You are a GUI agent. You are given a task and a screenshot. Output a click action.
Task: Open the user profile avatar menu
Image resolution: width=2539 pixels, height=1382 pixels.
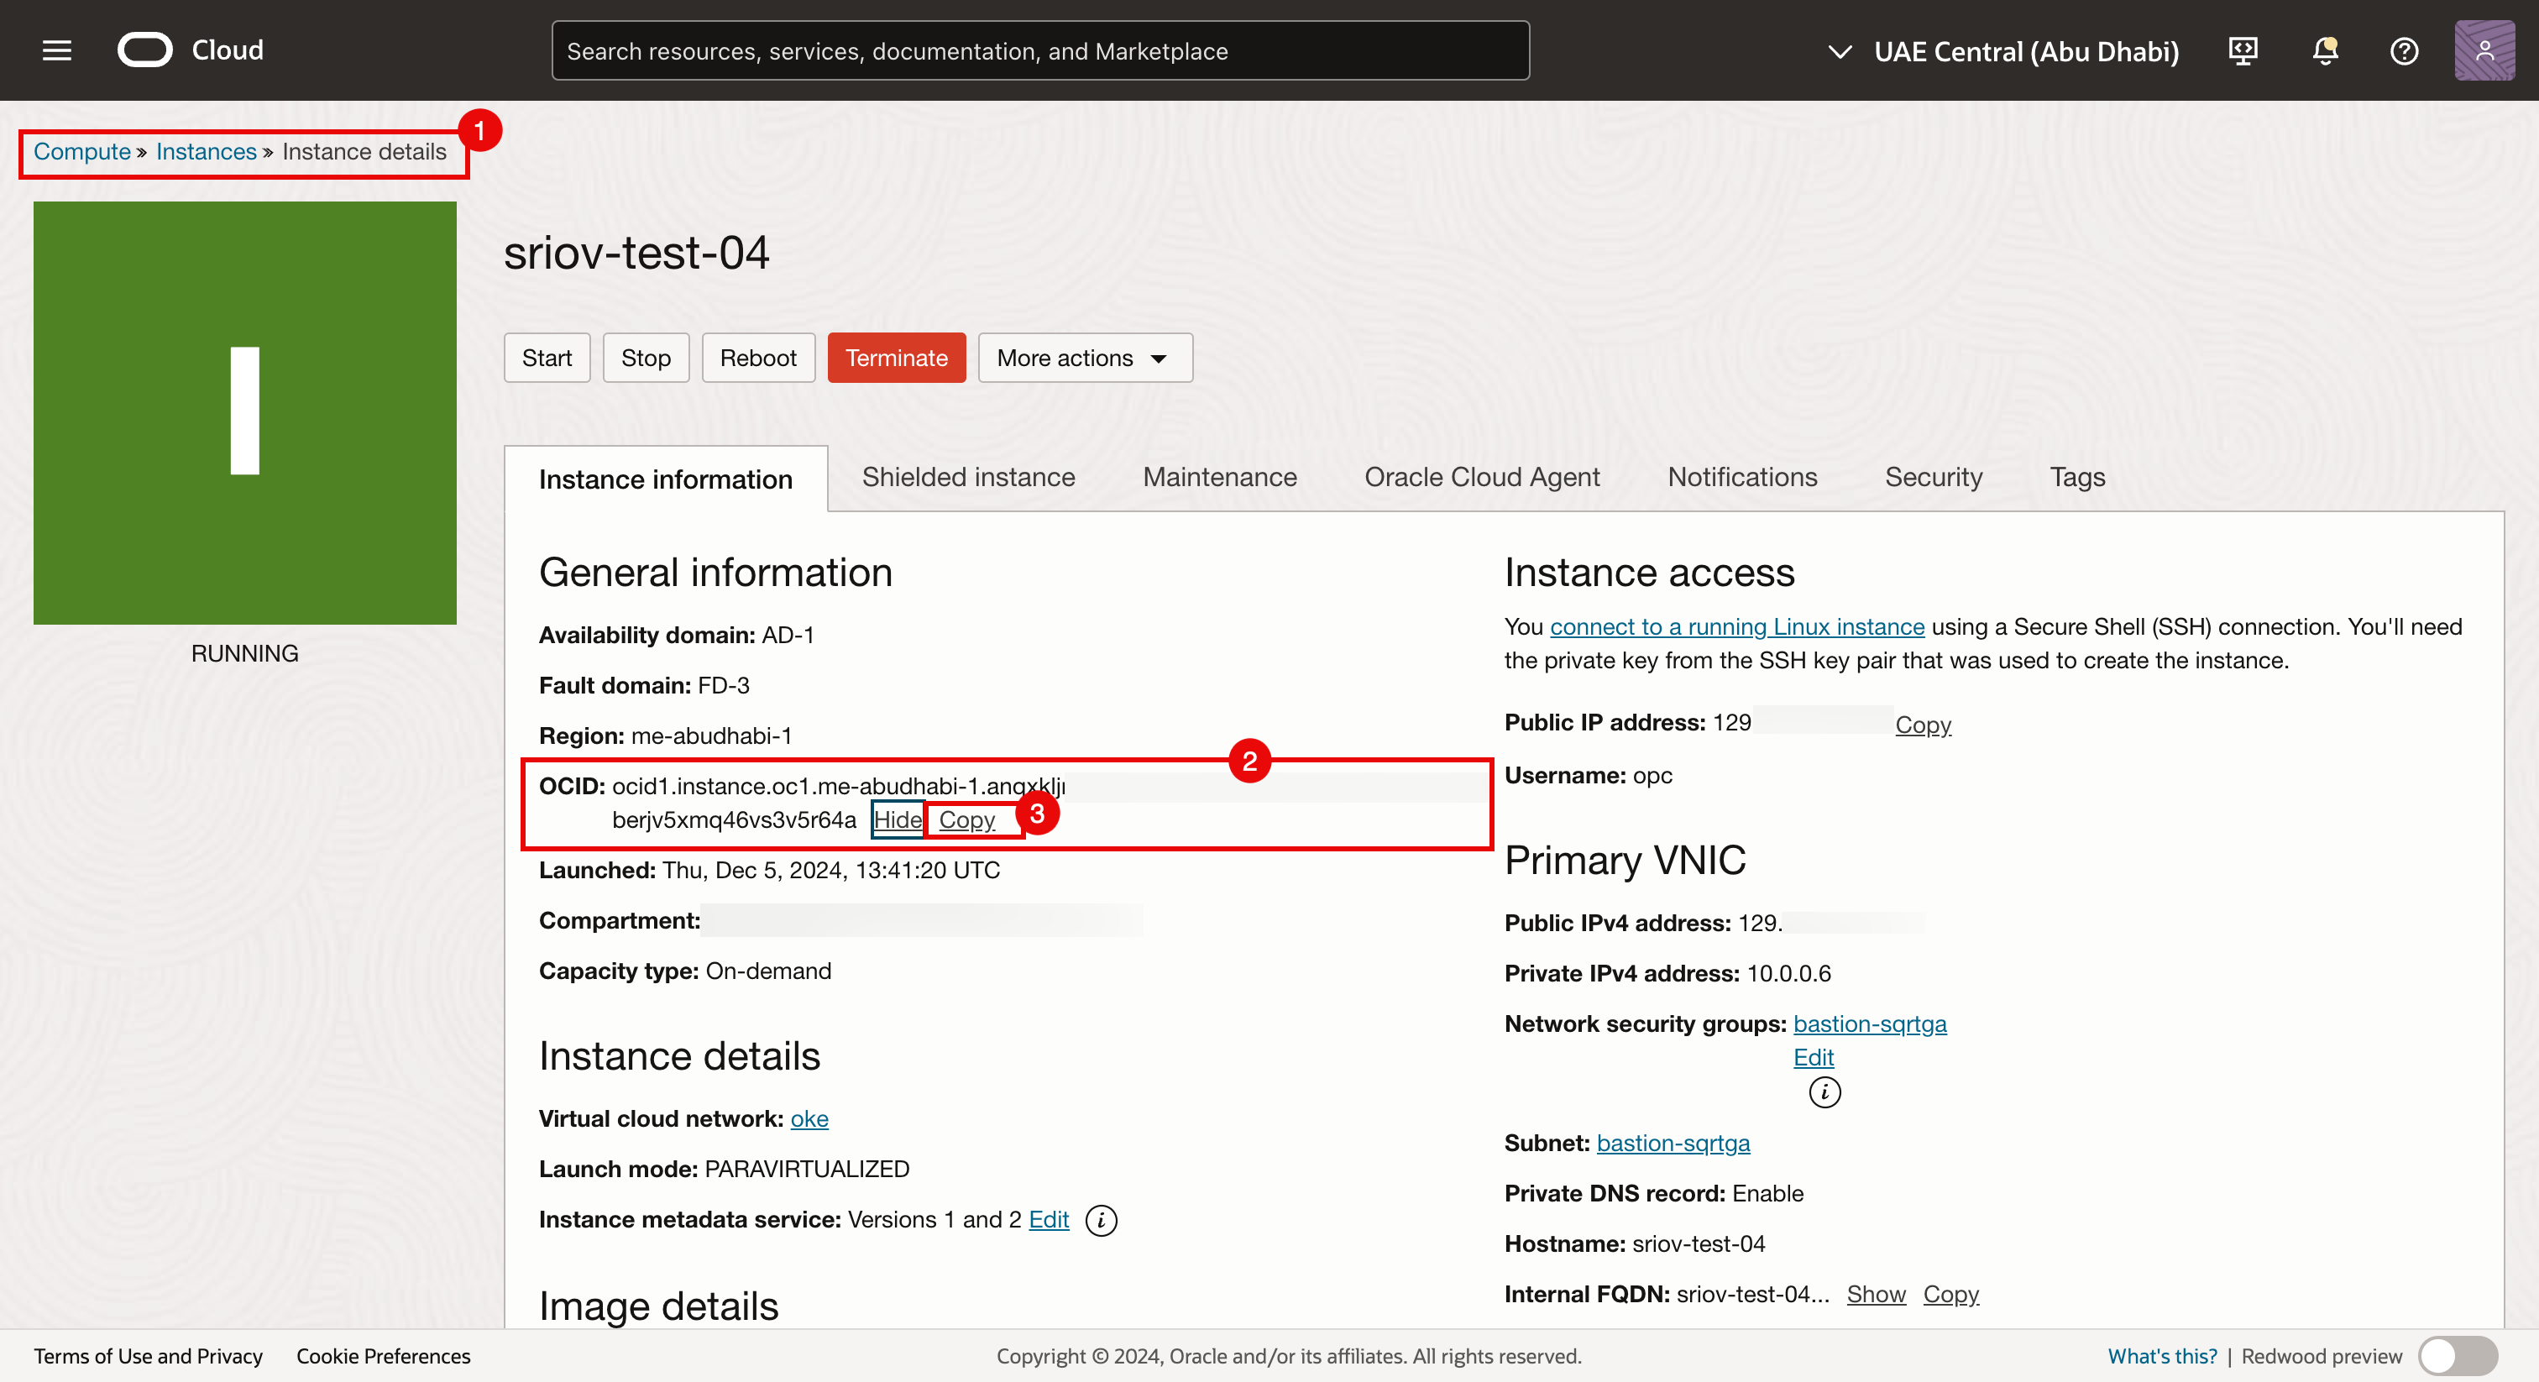click(x=2484, y=50)
